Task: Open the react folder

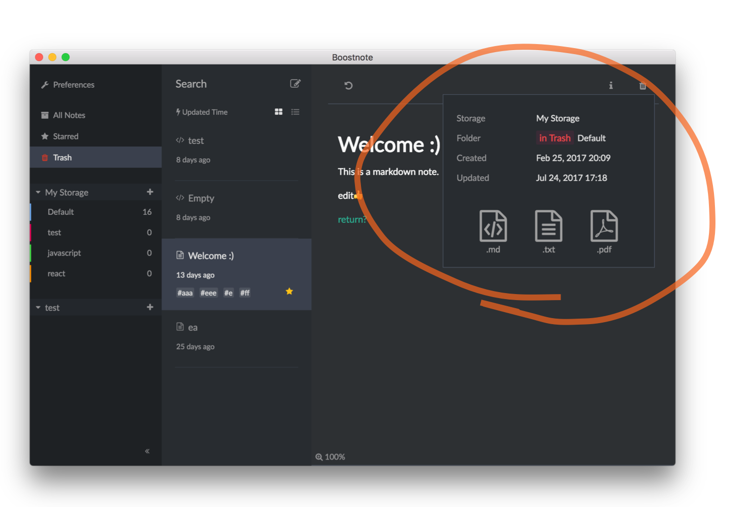Action: [95, 274]
